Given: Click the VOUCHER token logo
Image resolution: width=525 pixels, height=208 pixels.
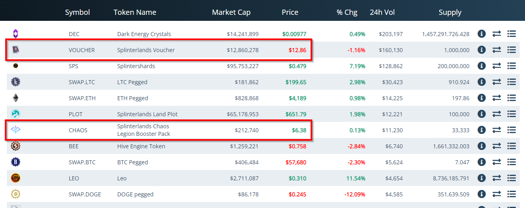Looking at the screenshot, I should tap(16, 50).
